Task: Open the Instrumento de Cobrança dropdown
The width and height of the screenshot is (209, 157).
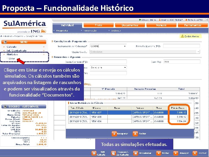Action: point(108,46)
